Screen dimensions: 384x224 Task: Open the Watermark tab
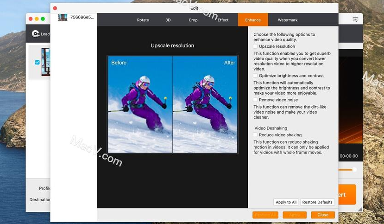pyautogui.click(x=288, y=20)
